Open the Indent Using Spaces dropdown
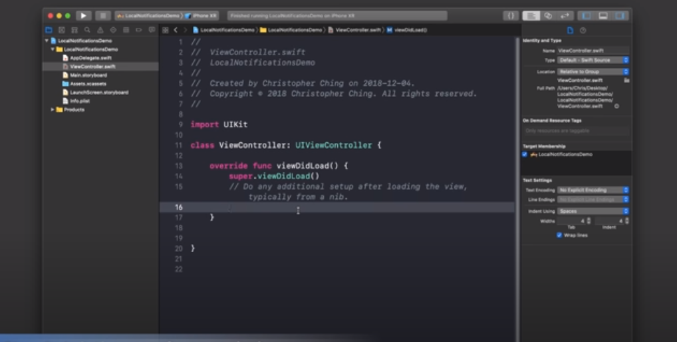Viewport: 677px width, 342px height. pos(593,211)
